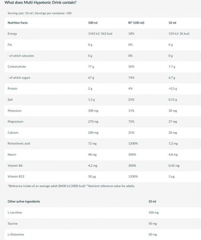Select the Calcium row label
201x240 pixels.
pyautogui.click(x=13, y=132)
